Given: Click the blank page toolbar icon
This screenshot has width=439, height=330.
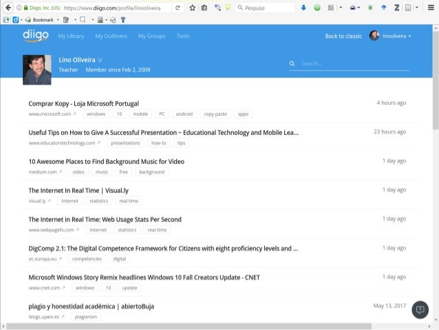Looking at the screenshot, I should 408,8.
